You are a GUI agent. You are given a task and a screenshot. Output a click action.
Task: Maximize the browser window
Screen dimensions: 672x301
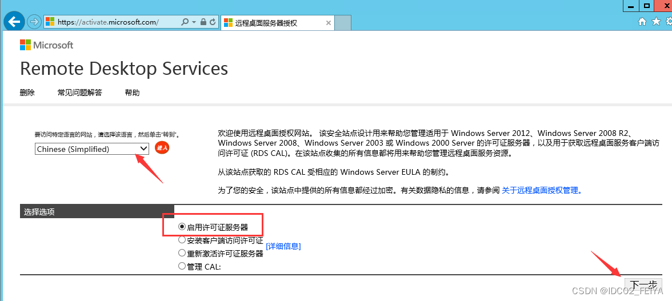point(647,5)
